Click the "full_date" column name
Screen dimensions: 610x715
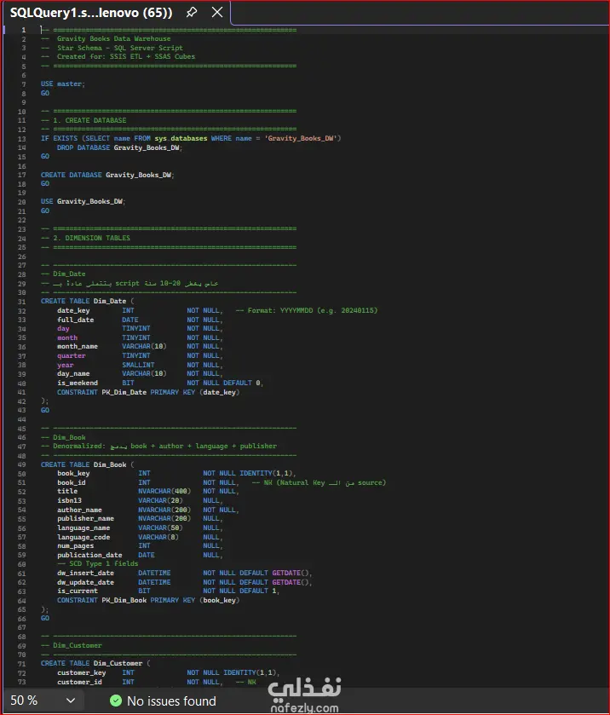coord(75,320)
